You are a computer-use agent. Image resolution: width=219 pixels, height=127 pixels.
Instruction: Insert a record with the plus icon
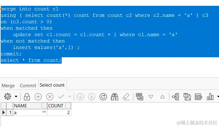(x=38, y=97)
